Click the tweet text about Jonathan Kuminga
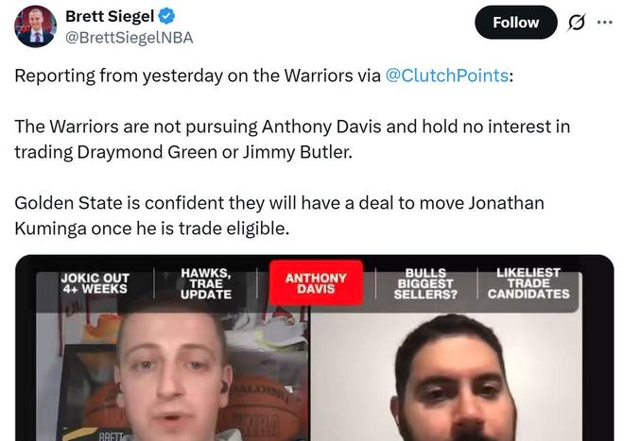 point(279,215)
